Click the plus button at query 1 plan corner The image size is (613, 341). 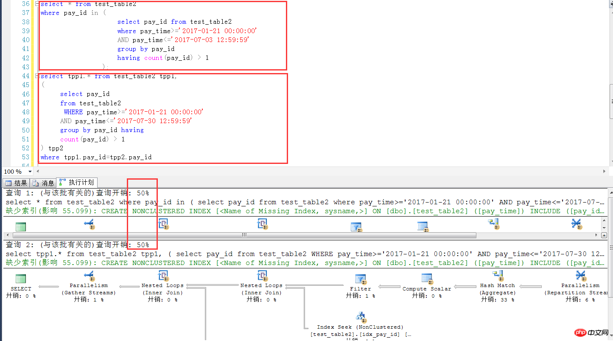(x=605, y=235)
